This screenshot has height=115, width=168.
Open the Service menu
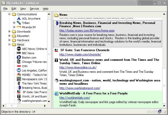[34, 9]
